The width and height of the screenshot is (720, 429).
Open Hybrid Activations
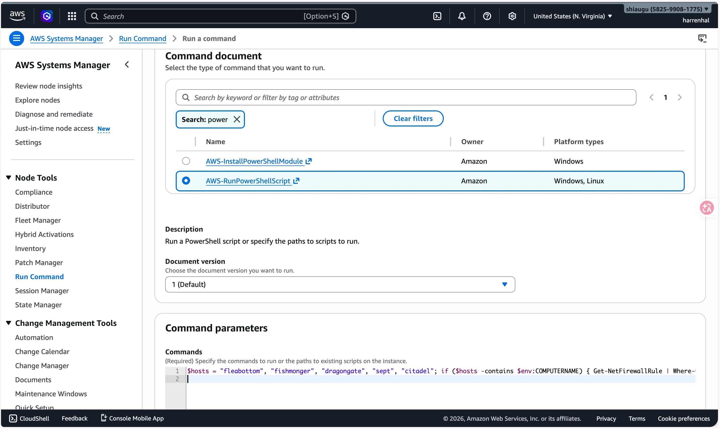44,234
